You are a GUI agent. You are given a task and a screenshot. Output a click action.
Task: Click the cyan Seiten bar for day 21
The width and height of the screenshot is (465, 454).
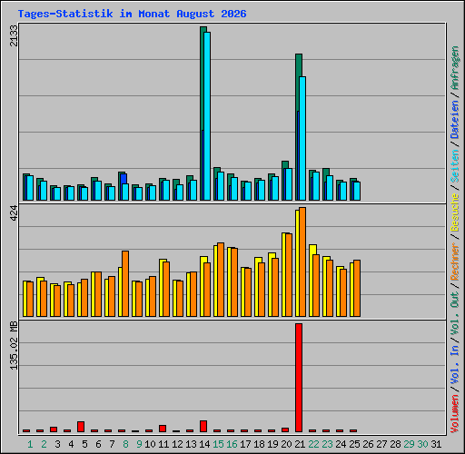coord(302,138)
